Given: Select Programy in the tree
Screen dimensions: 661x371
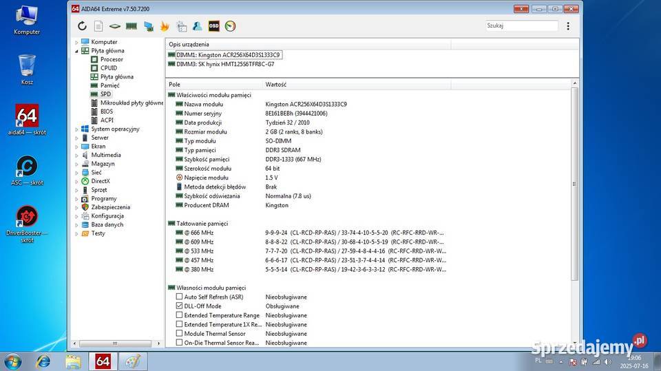Looking at the screenshot, I should coord(104,198).
